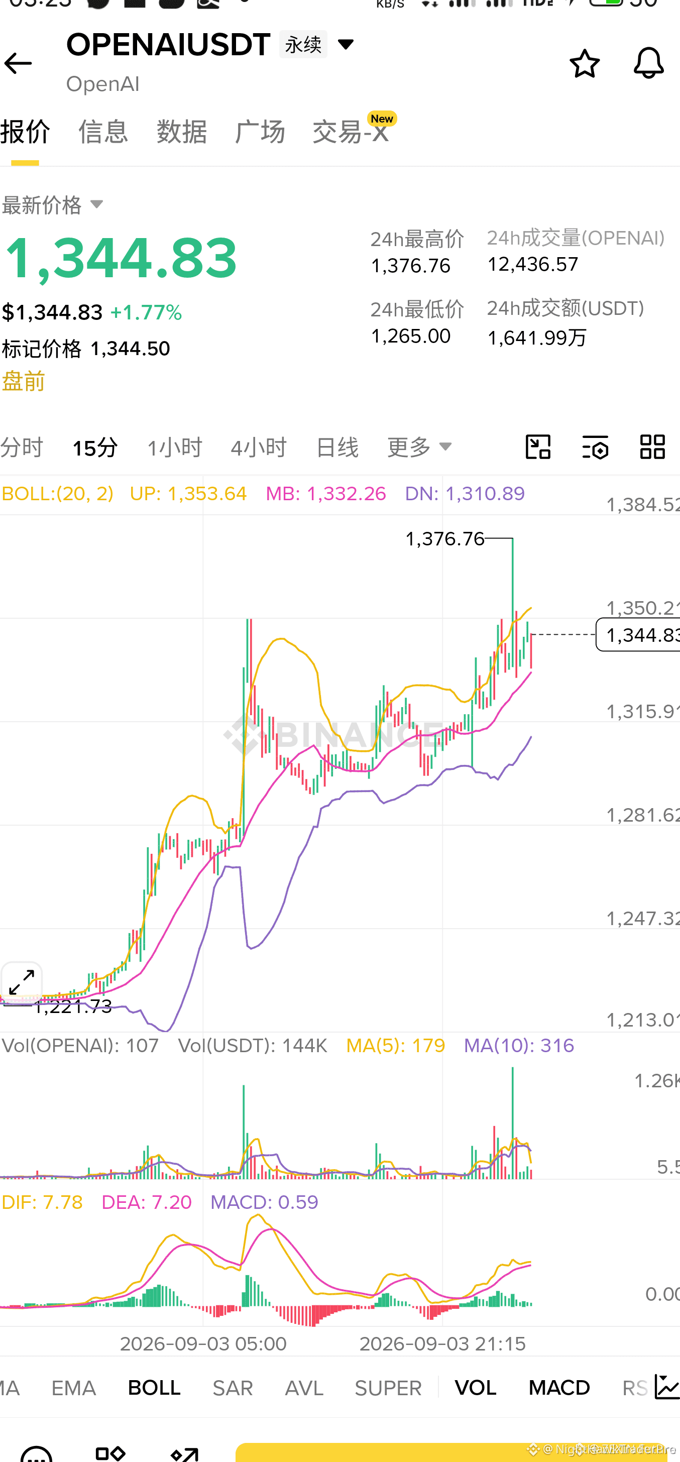Enable the EMA indicator option
The width and height of the screenshot is (680, 1462).
point(73,1388)
